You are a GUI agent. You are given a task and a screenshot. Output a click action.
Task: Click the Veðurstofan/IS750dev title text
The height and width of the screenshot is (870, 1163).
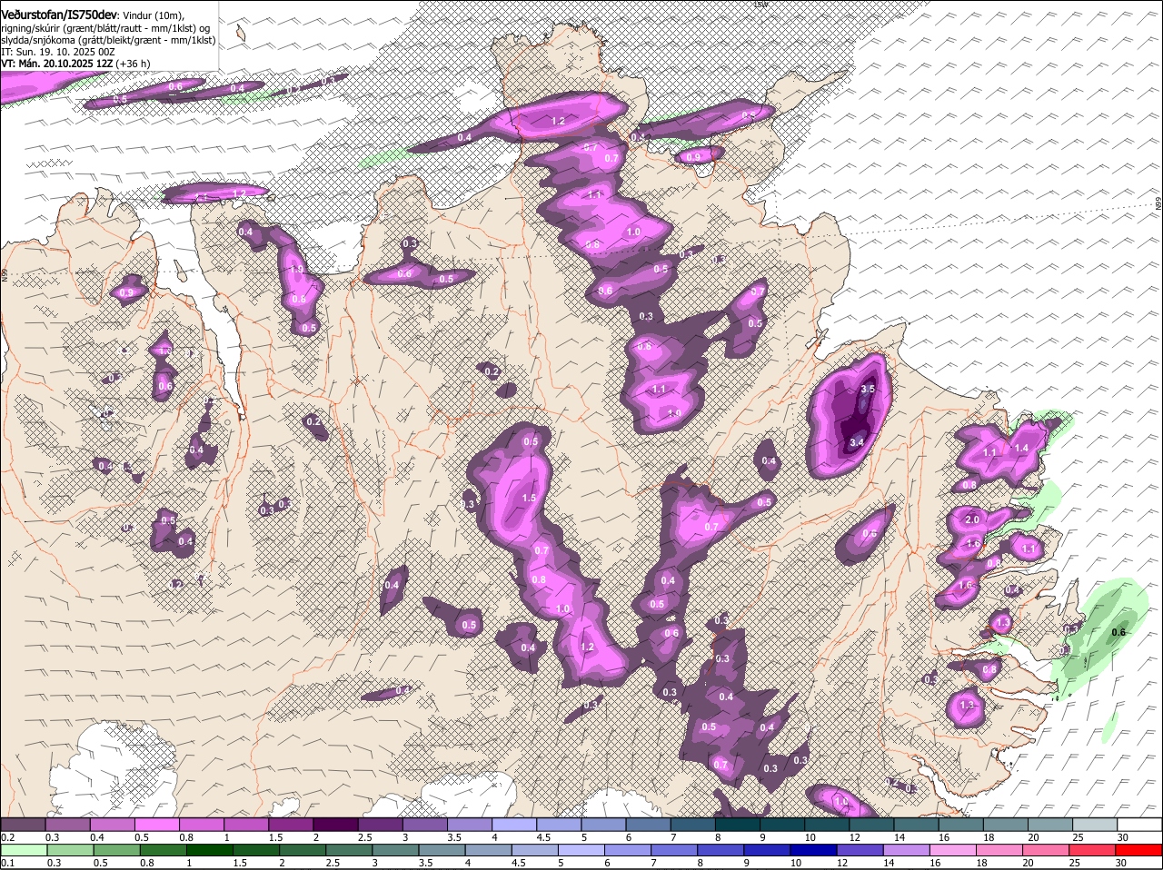click(59, 15)
